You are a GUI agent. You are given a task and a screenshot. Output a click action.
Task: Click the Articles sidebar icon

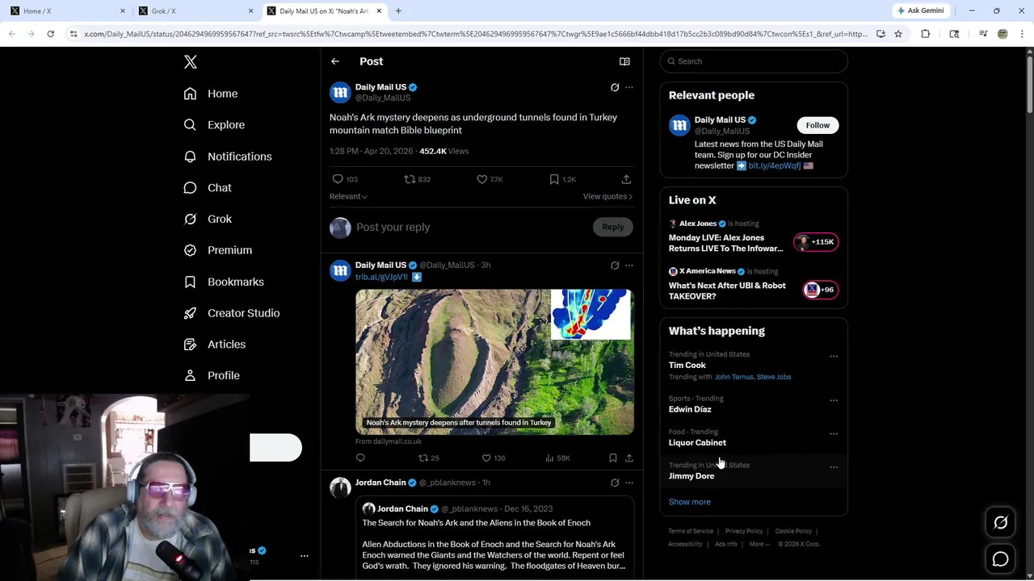[x=190, y=345]
